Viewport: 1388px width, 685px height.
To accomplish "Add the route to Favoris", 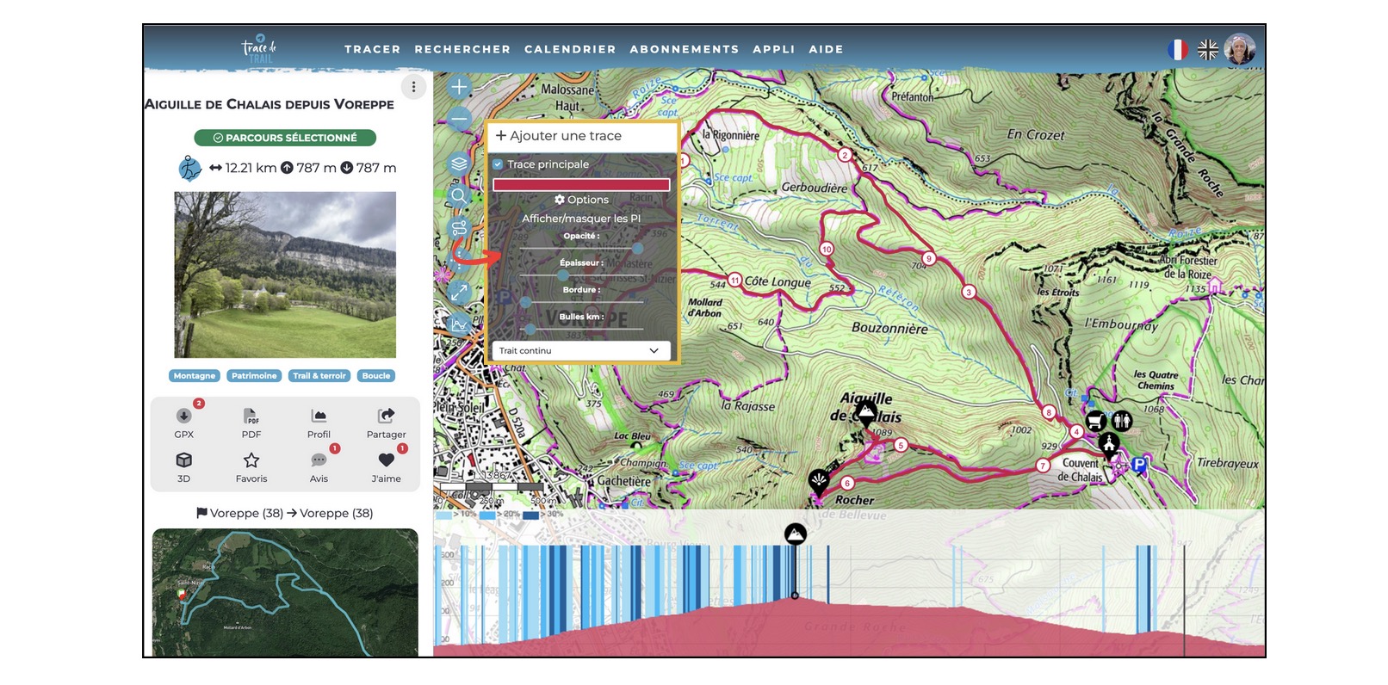I will [x=251, y=461].
